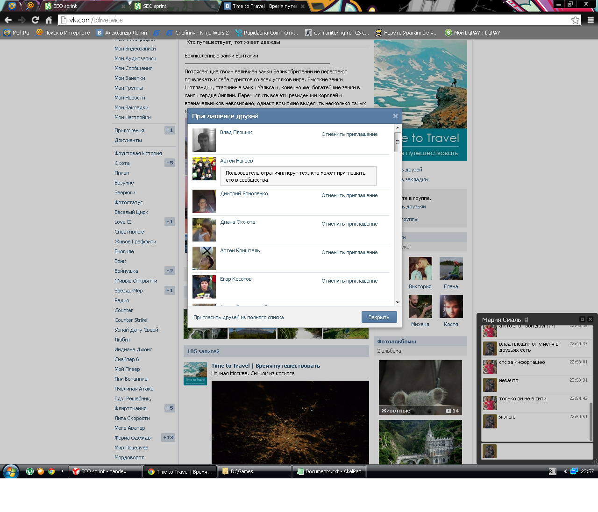Click the +13 counter next to Ферма Одежды
Image resolution: width=598 pixels, height=512 pixels.
pos(168,438)
